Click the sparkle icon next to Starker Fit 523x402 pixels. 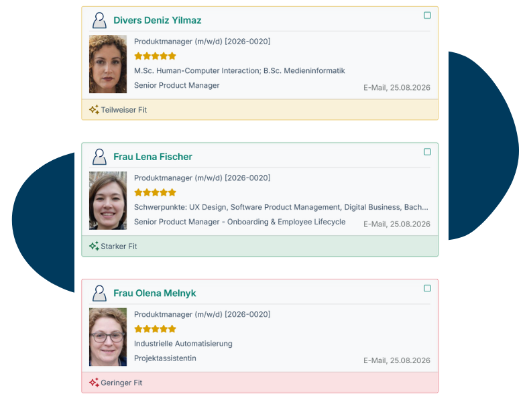pyautogui.click(x=94, y=246)
